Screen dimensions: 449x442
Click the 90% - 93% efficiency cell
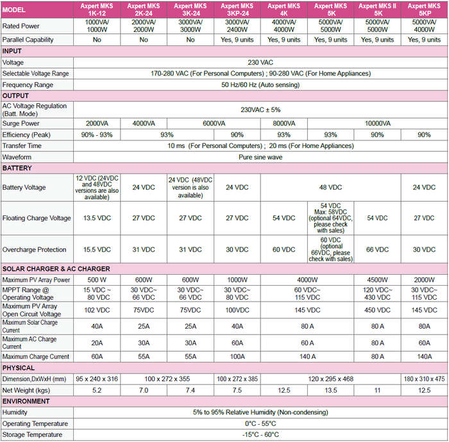[x=97, y=135]
